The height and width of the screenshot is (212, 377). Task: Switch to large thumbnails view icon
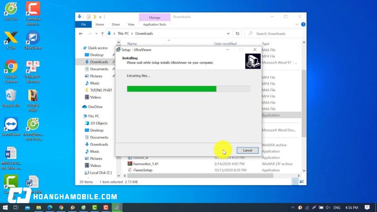pyautogui.click(x=302, y=182)
